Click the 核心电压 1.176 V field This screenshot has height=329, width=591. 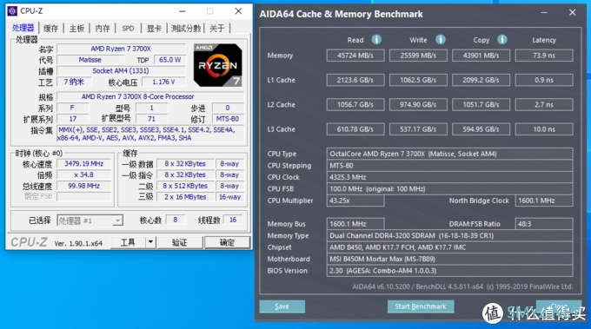[x=163, y=82]
